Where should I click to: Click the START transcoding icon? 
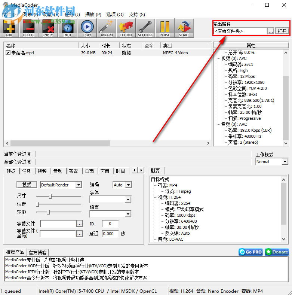[184, 28]
